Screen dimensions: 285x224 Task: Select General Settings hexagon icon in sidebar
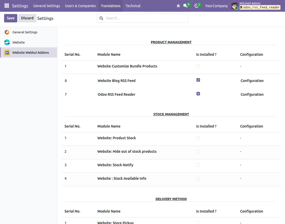point(7,32)
